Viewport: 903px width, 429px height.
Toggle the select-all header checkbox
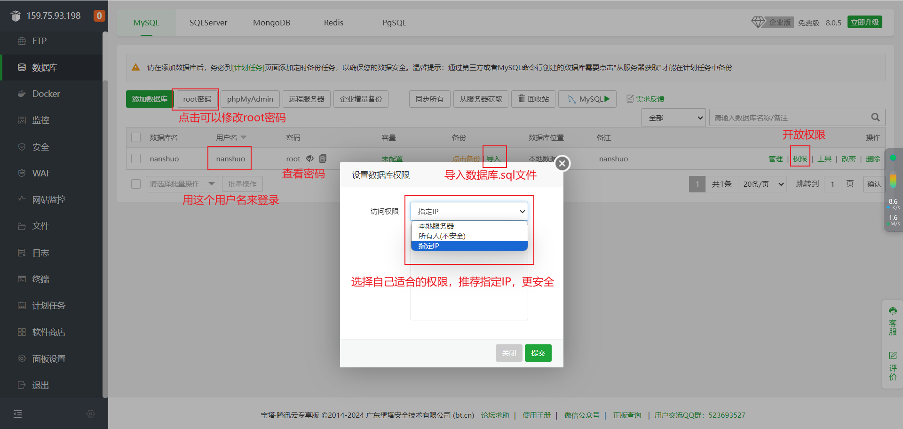(136, 137)
